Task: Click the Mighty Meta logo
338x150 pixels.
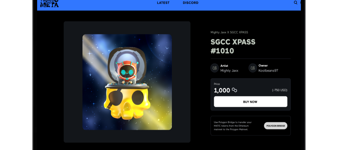Action: pyautogui.click(x=50, y=3)
